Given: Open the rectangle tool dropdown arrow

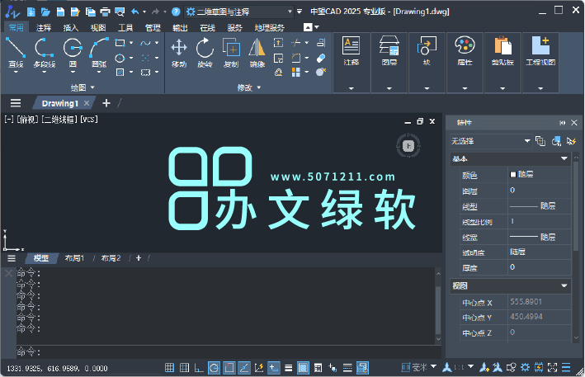Looking at the screenshot, I should pyautogui.click(x=131, y=43).
